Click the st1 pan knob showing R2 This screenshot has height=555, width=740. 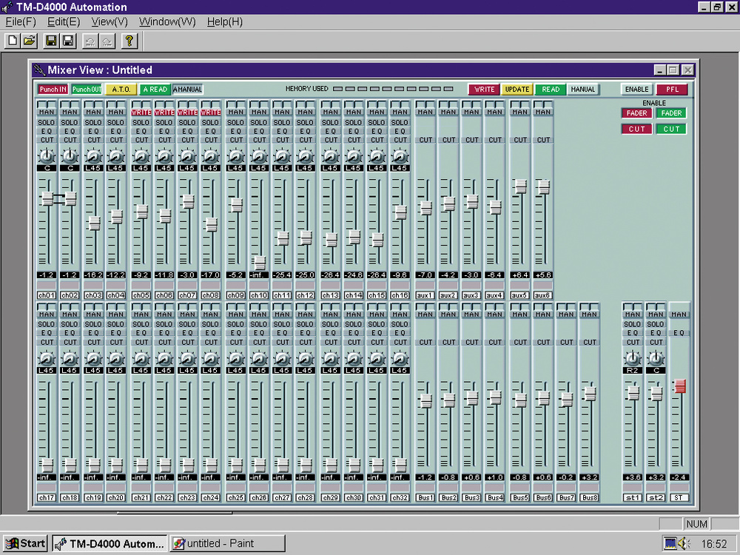[633, 358]
